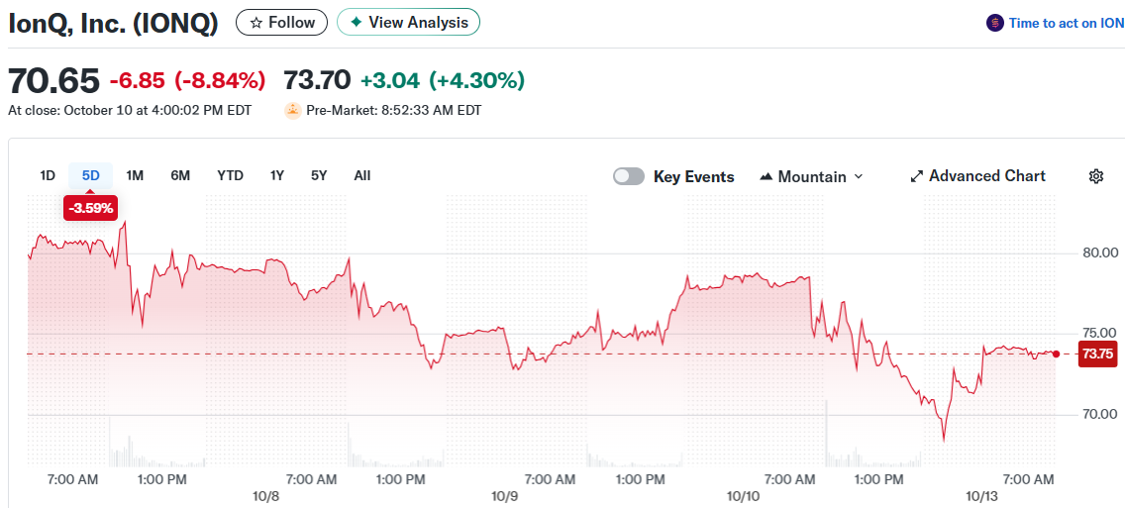1125x508 pixels.
Task: Open the Time to act on ION link
Action: click(1066, 23)
